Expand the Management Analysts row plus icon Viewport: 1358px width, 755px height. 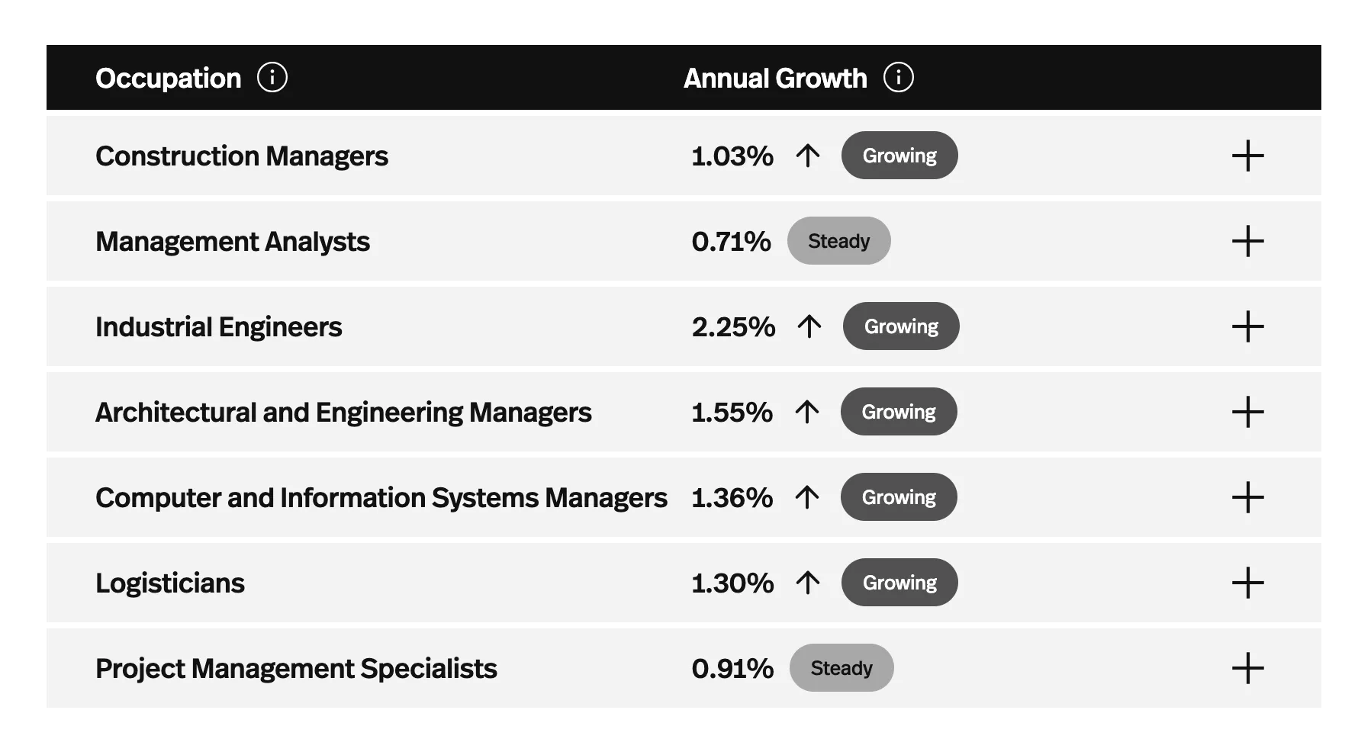1247,241
